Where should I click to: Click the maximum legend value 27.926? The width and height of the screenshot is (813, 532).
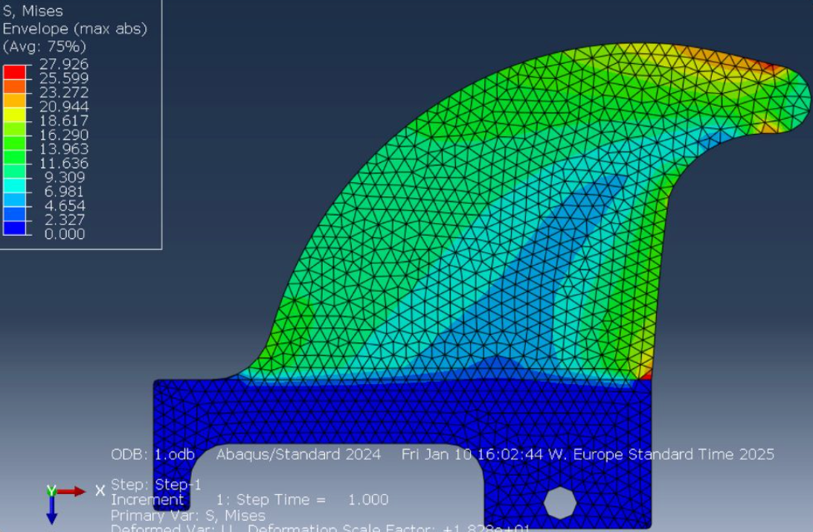pyautogui.click(x=63, y=65)
